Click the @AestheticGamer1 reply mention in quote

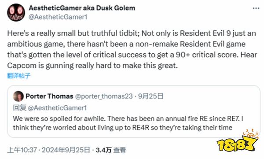pyautogui.click(x=57, y=108)
